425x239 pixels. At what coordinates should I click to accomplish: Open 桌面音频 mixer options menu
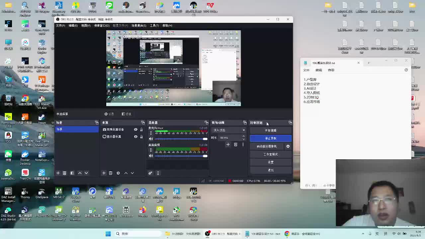(x=151, y=150)
